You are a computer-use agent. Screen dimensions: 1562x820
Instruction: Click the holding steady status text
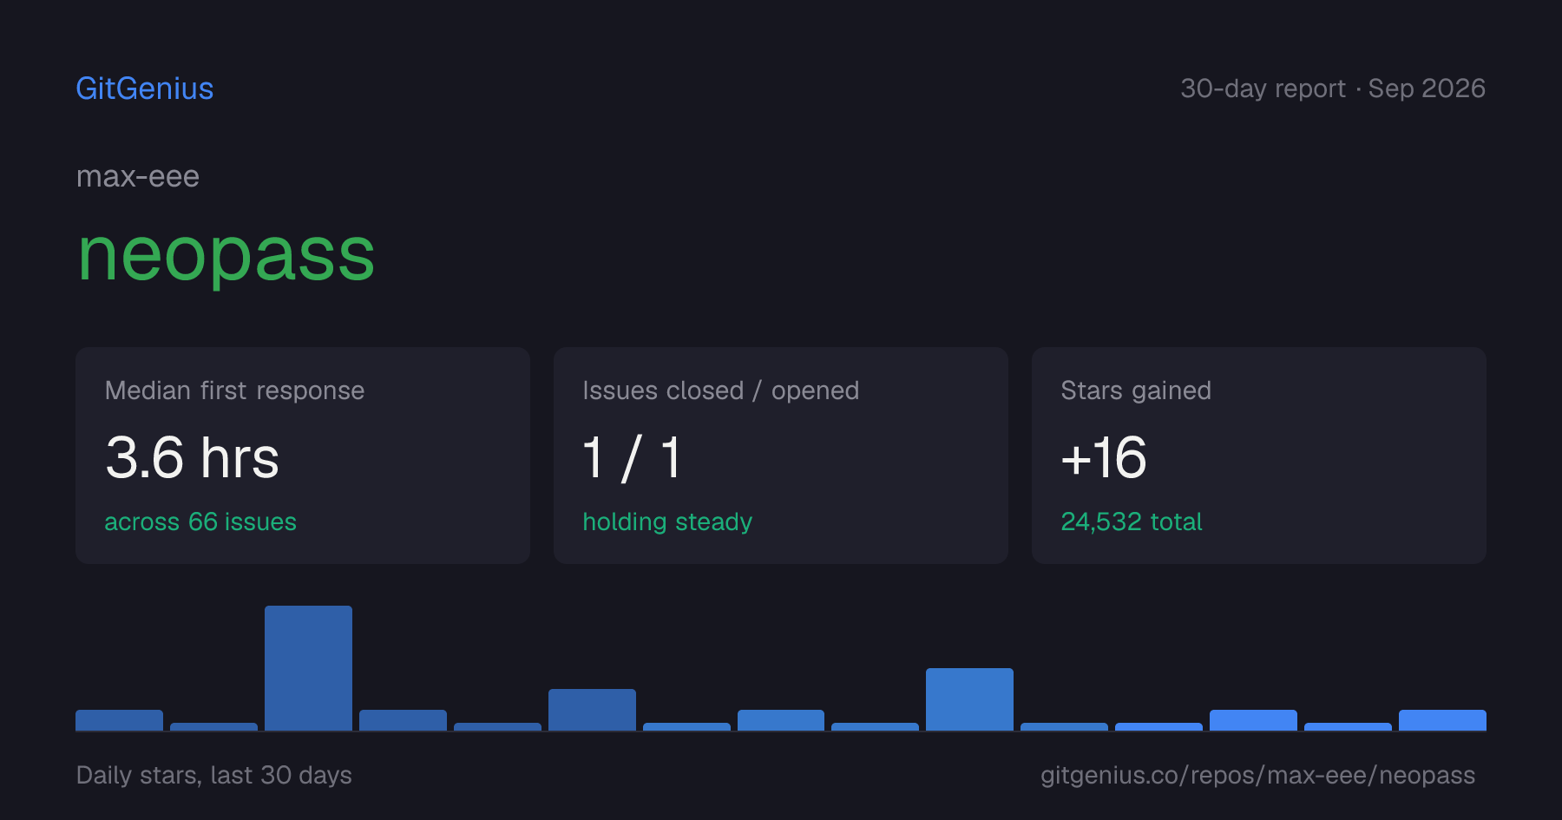(x=667, y=522)
